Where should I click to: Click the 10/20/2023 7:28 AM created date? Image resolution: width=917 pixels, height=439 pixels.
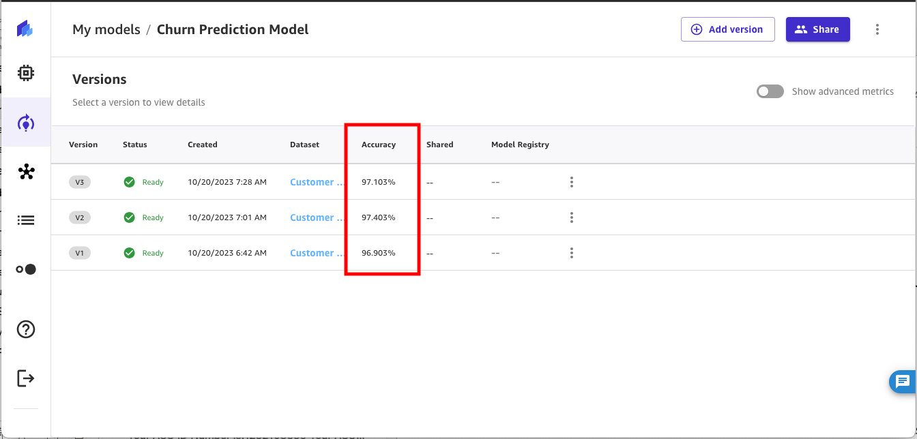tap(227, 182)
